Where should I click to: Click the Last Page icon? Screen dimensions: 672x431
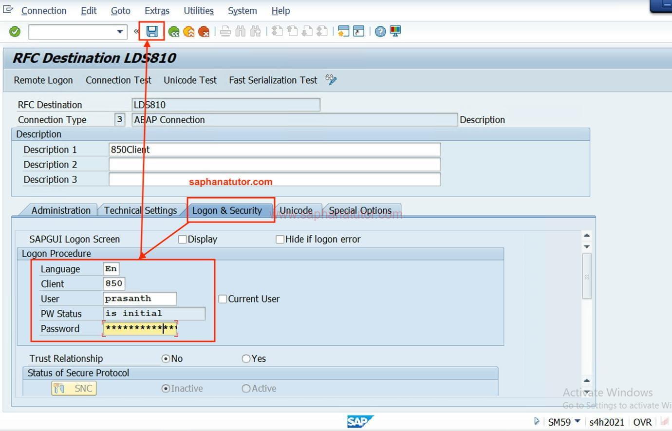[x=322, y=32]
